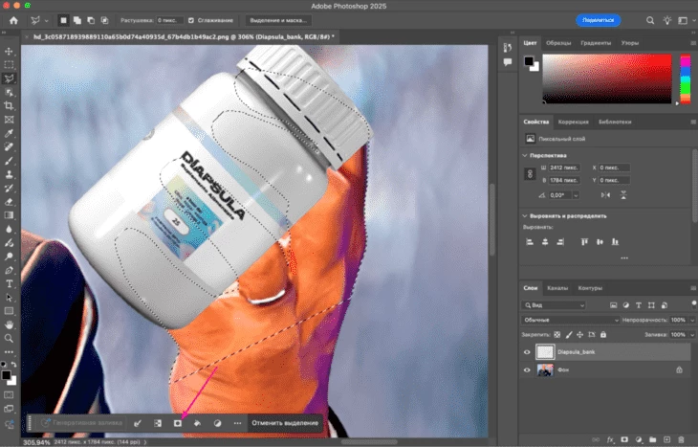
Task: Go to the Home screen
Action: click(13, 20)
